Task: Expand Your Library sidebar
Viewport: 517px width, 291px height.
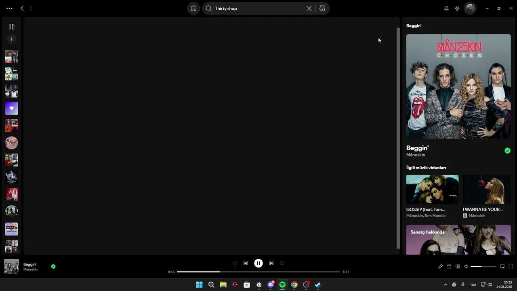Action: (11, 27)
